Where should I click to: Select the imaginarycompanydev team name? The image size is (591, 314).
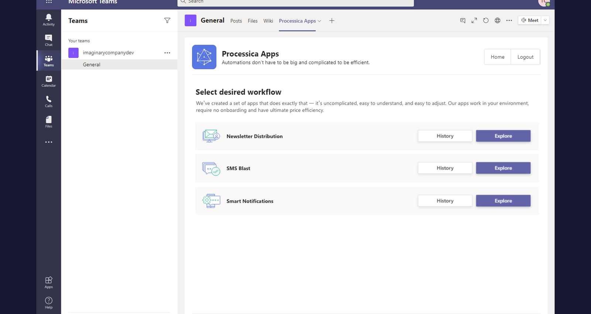[x=108, y=53]
